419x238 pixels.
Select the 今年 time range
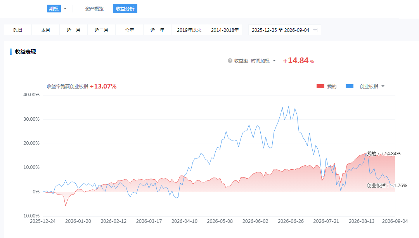129,30
